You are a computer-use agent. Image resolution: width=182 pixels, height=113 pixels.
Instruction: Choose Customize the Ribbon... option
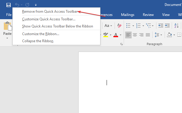[x=41, y=34]
